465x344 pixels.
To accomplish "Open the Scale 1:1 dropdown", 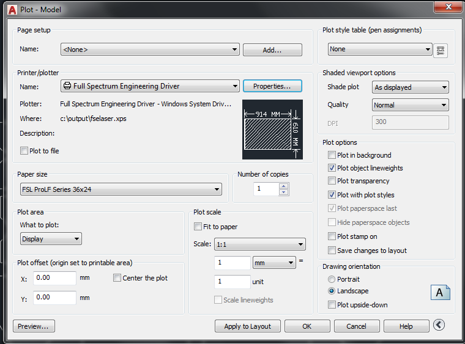I will tap(260, 244).
